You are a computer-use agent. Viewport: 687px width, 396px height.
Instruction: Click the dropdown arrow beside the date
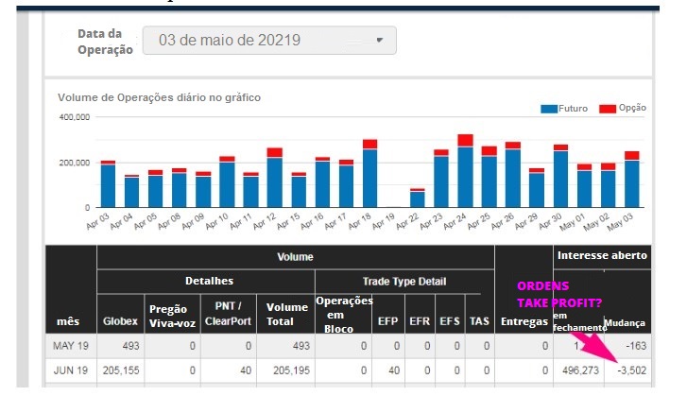[380, 41]
